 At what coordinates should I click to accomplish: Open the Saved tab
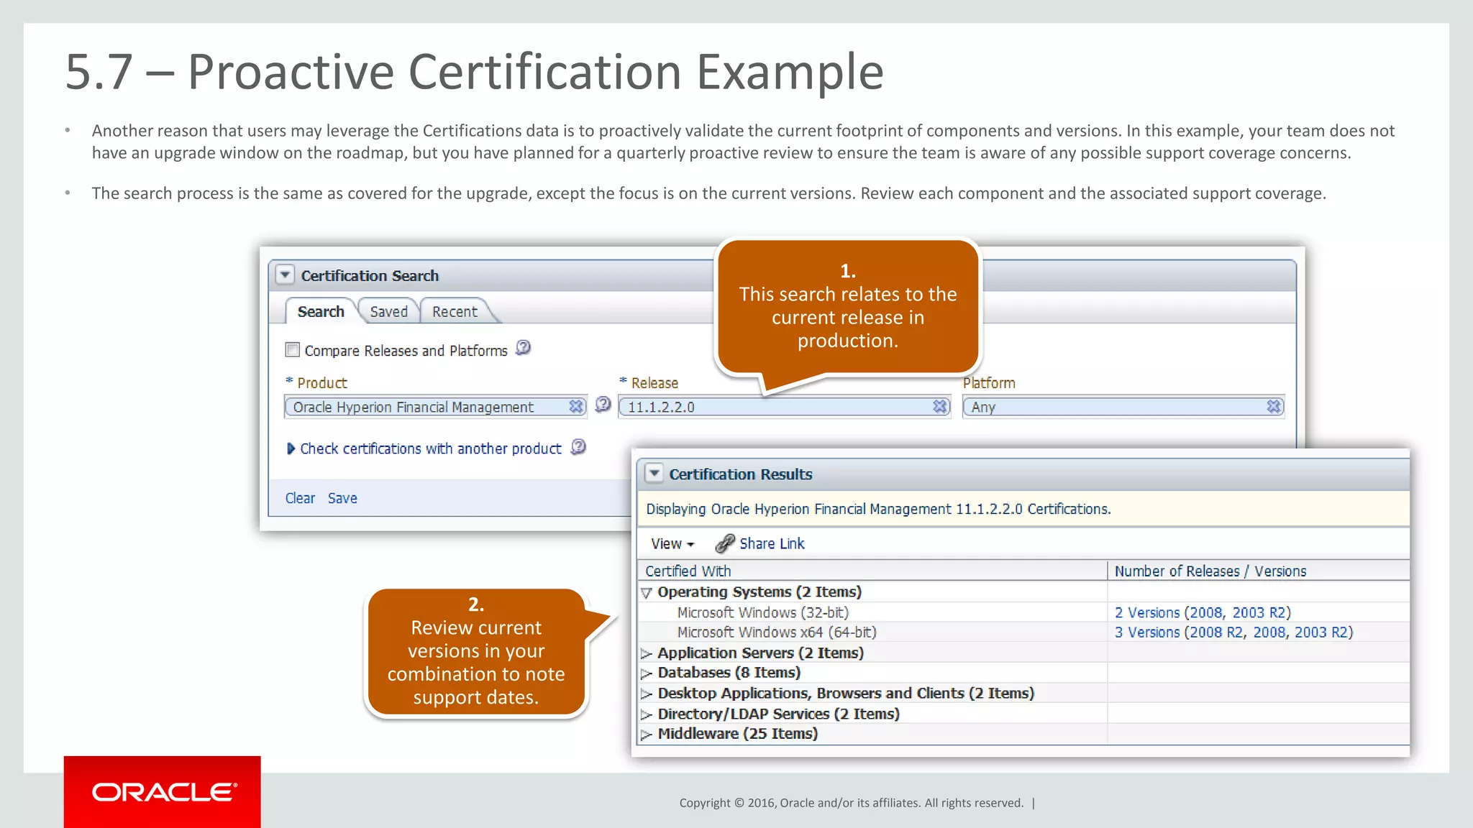(388, 311)
